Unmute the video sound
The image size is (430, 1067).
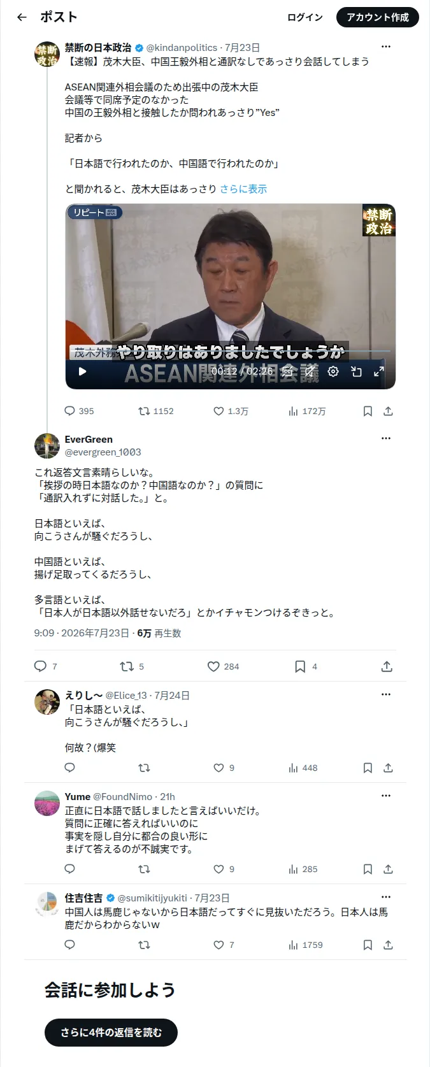pyautogui.click(x=310, y=371)
